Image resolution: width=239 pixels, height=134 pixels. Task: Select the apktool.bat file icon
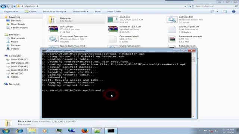click(x=172, y=20)
